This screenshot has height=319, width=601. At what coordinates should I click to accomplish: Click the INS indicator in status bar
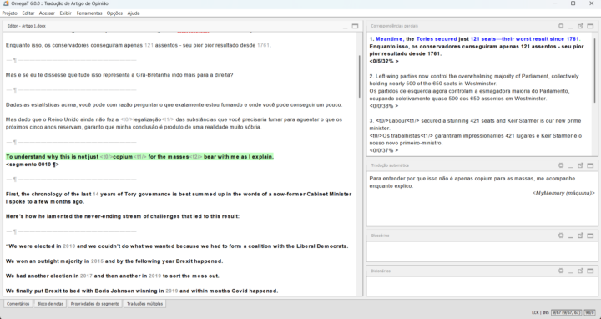546,313
